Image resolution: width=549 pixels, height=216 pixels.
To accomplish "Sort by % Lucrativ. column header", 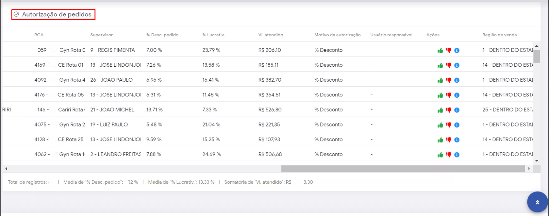I will point(213,35).
